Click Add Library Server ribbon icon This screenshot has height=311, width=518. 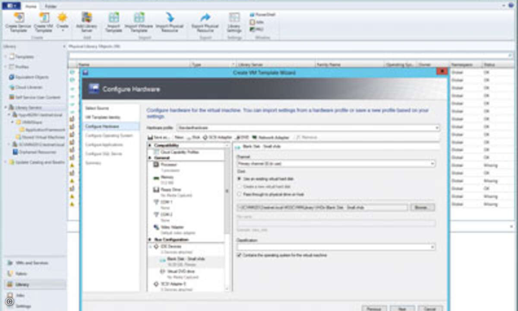point(87,22)
